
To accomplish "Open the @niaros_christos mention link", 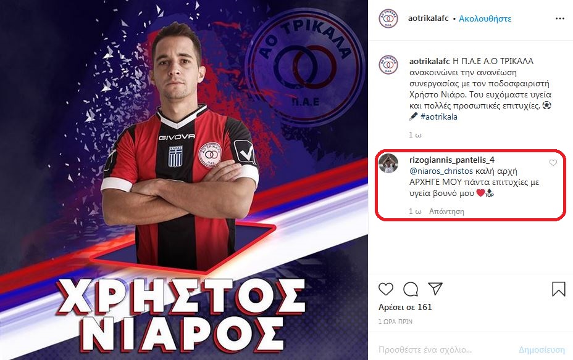I will pyautogui.click(x=441, y=171).
